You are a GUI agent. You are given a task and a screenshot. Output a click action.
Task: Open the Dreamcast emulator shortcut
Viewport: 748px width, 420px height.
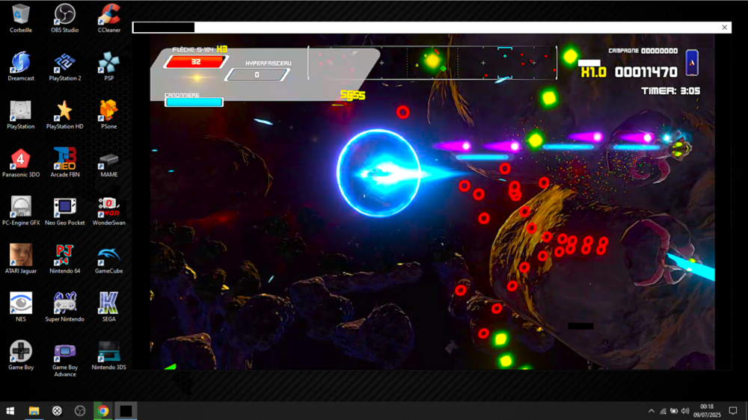click(21, 63)
